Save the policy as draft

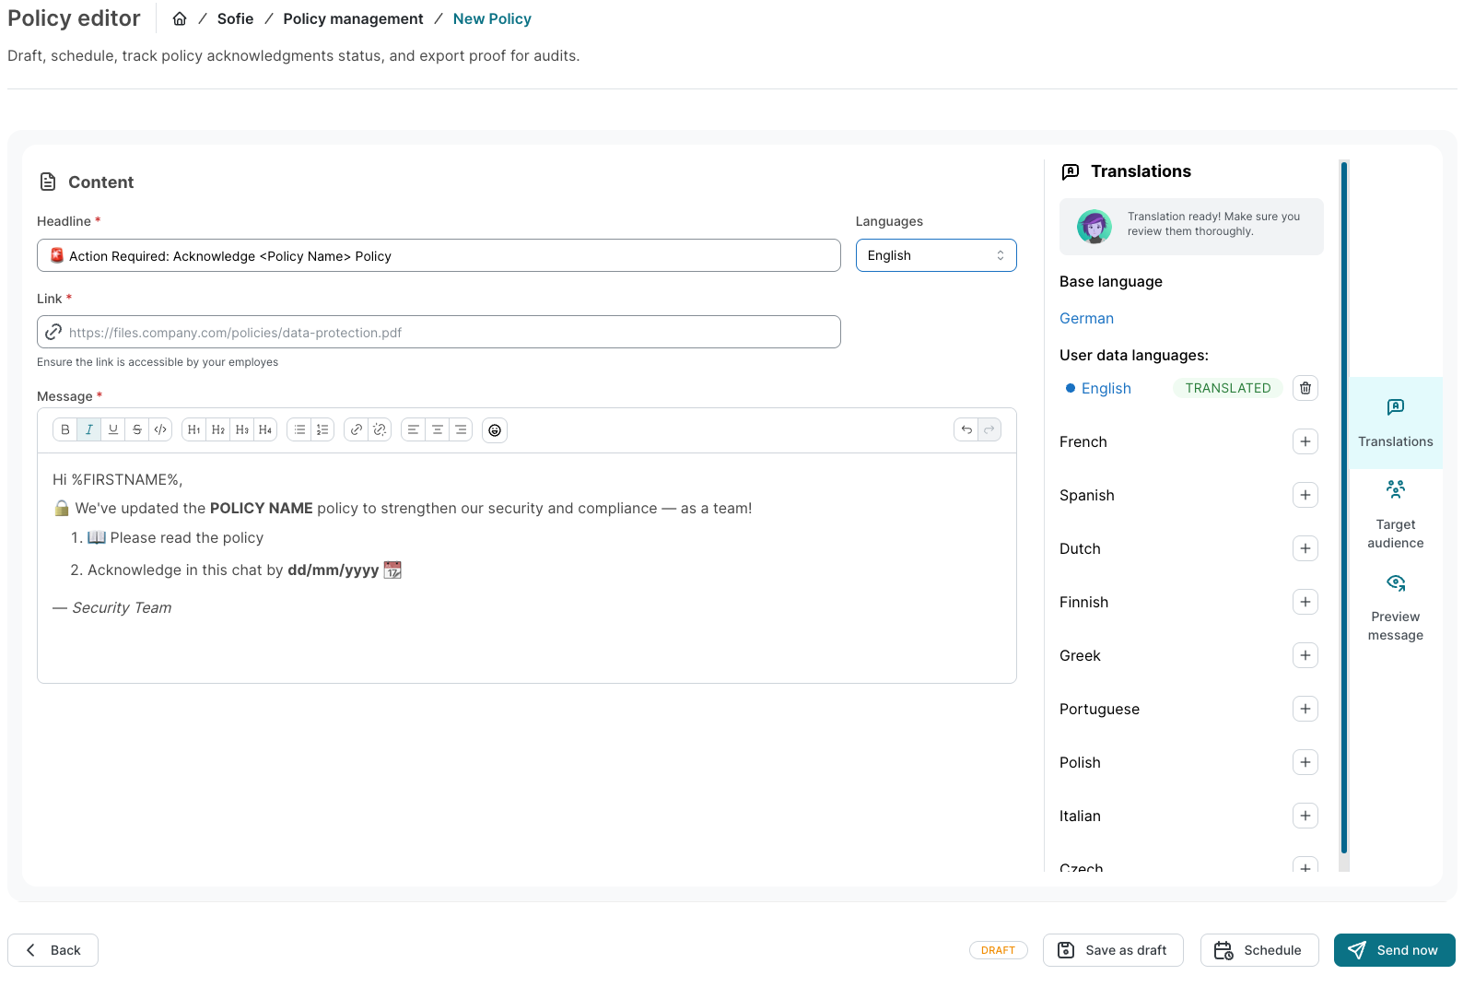pos(1113,950)
